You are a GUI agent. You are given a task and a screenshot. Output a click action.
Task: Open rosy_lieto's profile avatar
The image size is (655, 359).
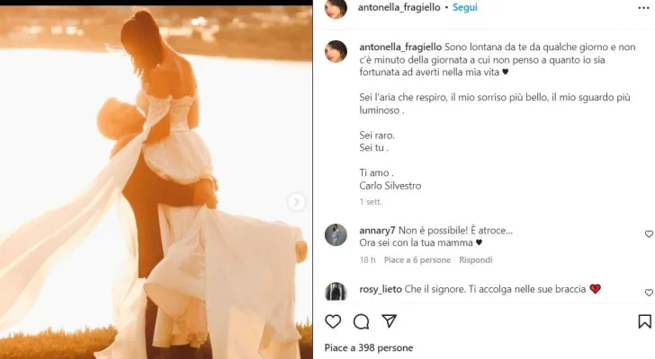(336, 292)
